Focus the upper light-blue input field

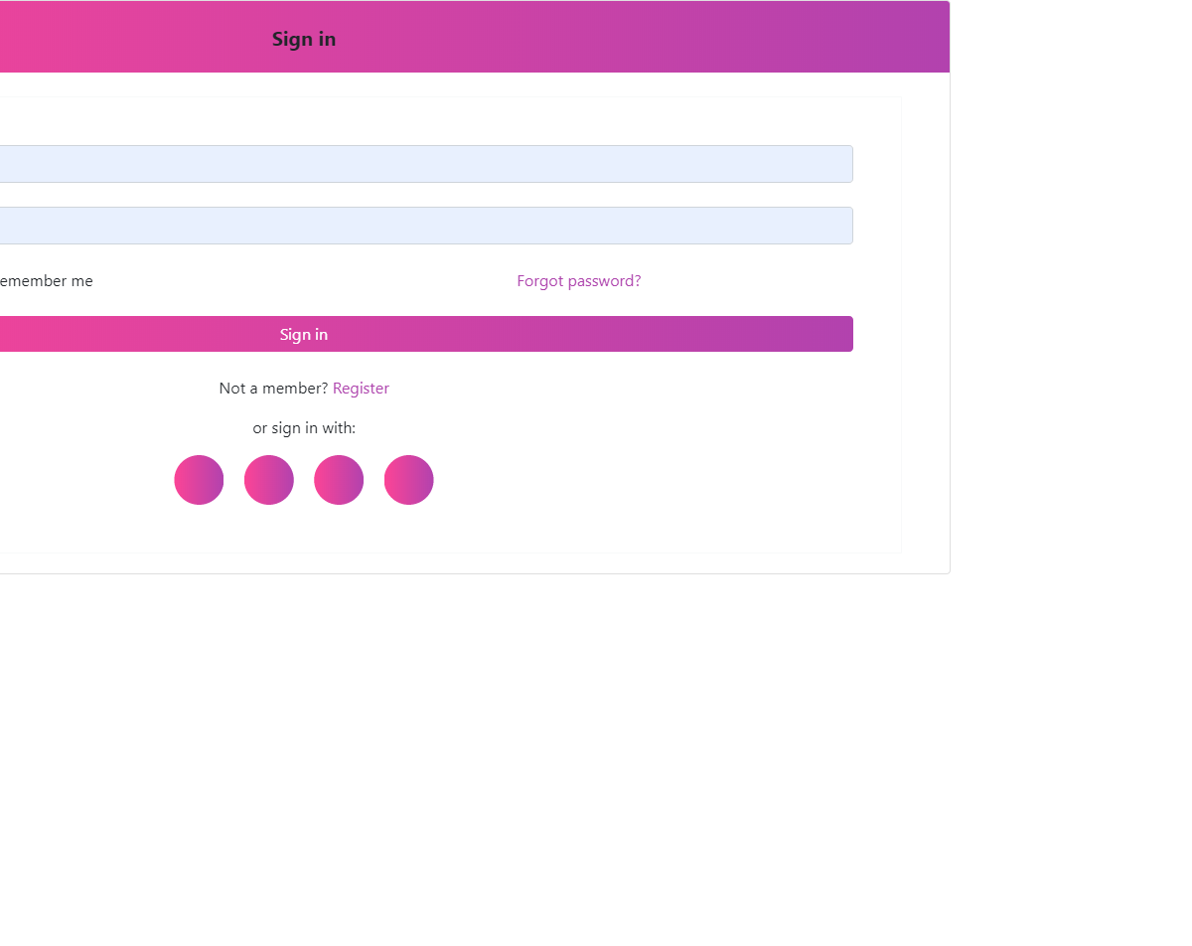425,164
